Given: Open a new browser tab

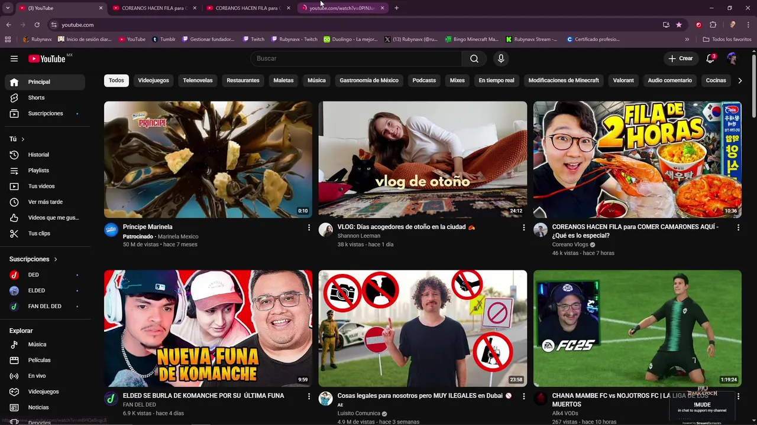Looking at the screenshot, I should (396, 8).
